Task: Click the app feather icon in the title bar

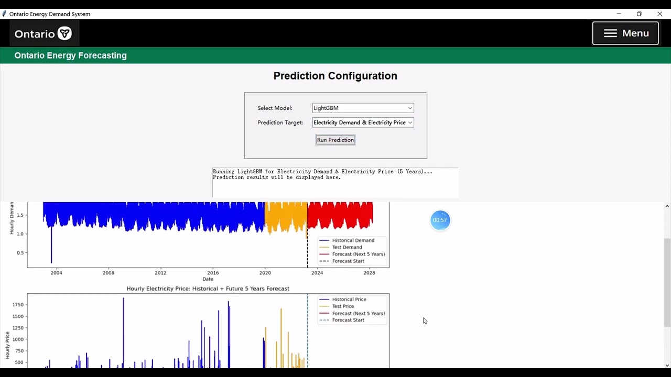Action: click(x=4, y=14)
